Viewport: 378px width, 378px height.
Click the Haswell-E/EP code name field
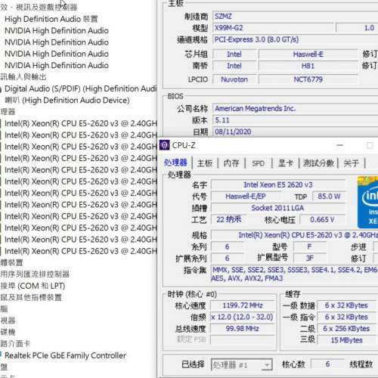pos(246,197)
